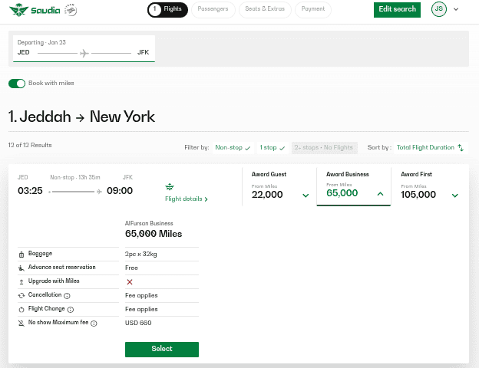This screenshot has width=479, height=368.
Task: Click the SkyTeam alliance badge icon
Action: (71, 10)
